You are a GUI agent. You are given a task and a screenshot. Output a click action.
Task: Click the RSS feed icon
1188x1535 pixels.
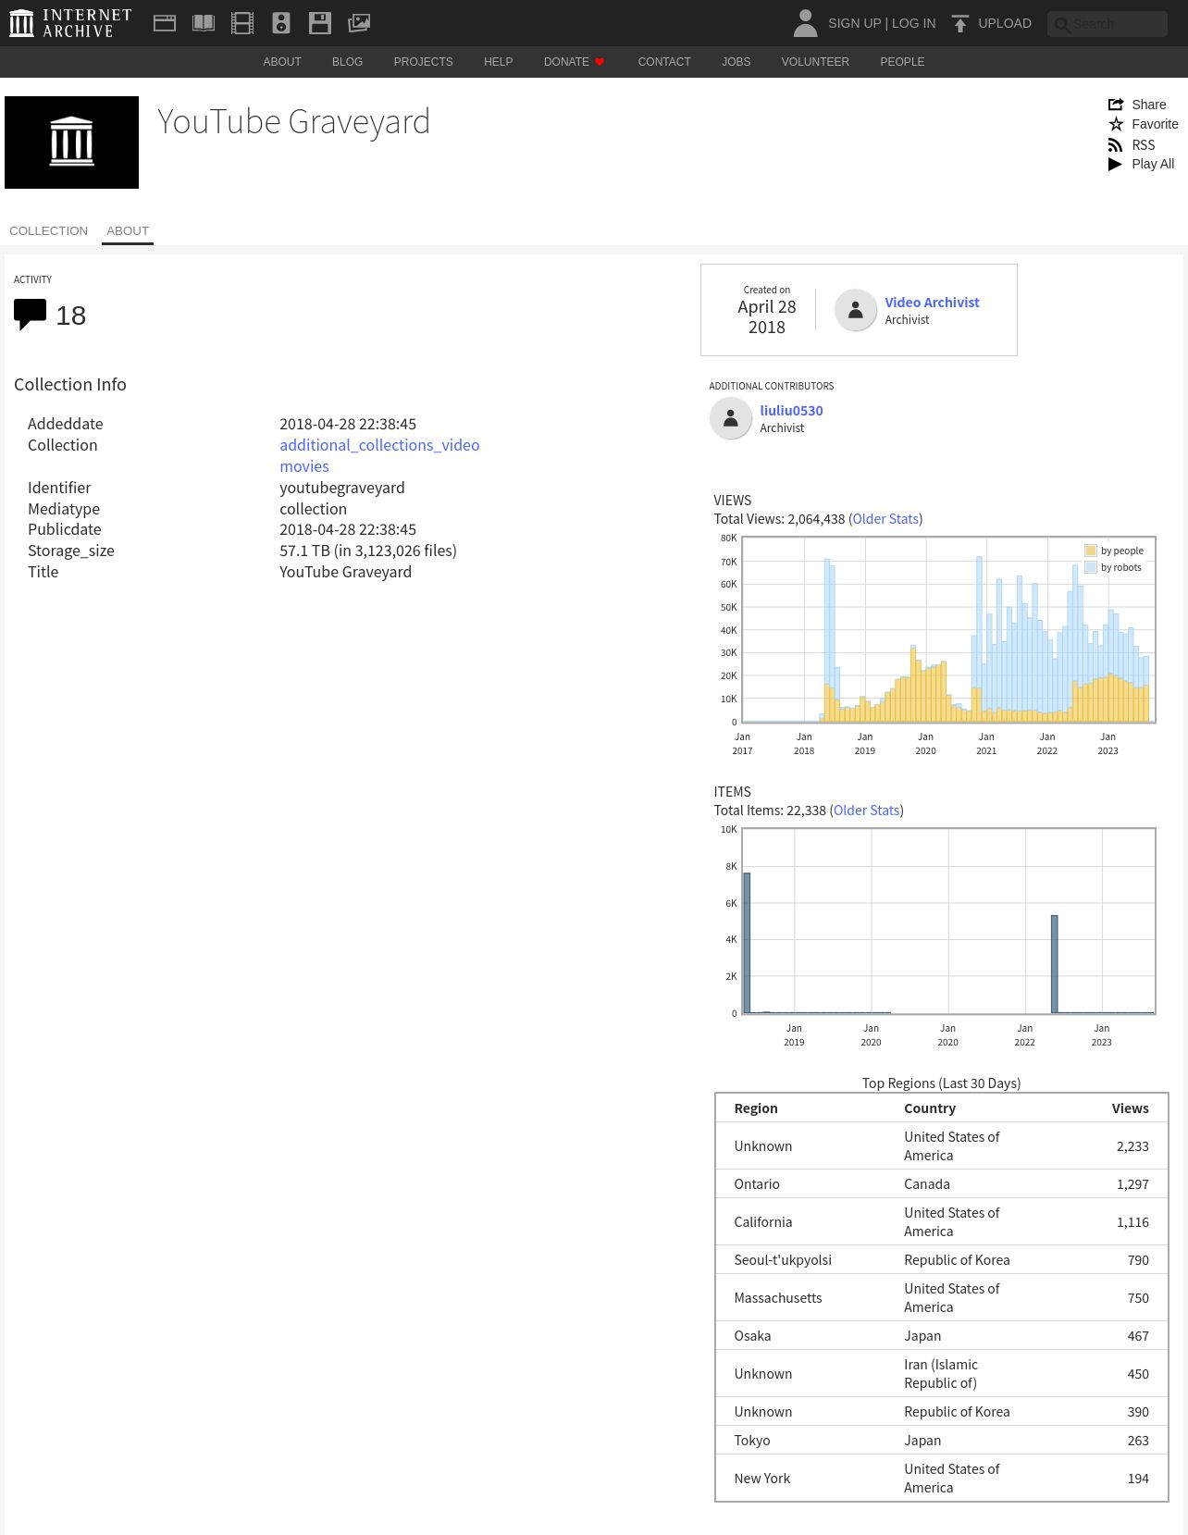tap(1116, 145)
